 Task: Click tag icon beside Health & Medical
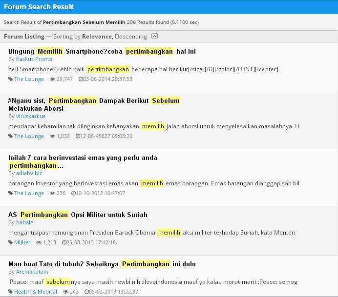pyautogui.click(x=10, y=292)
